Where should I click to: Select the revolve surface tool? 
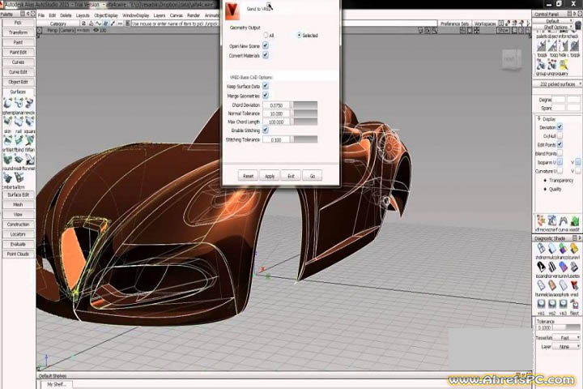tap(29, 103)
